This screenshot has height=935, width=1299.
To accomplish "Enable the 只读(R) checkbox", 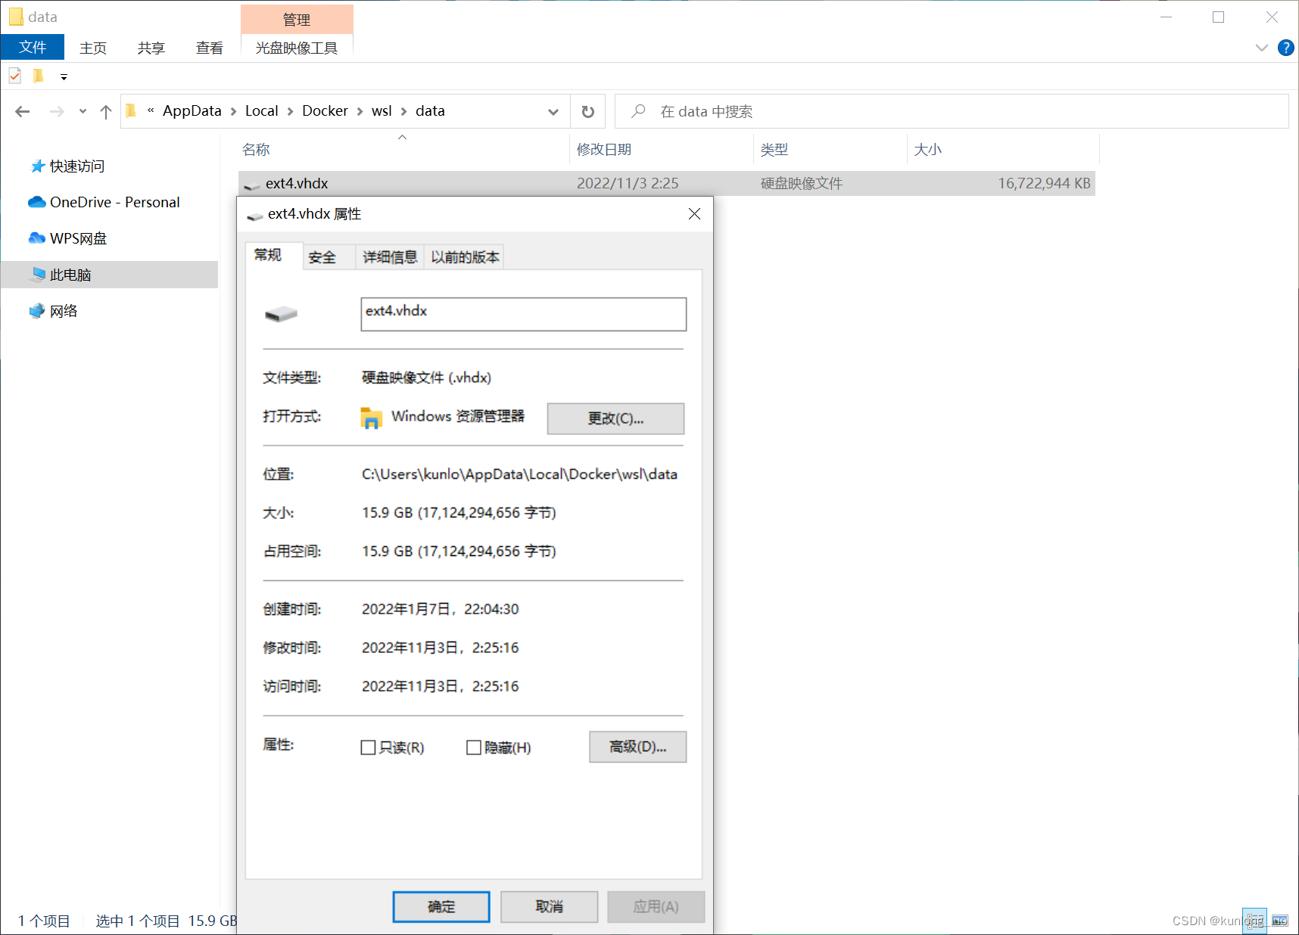I will click(369, 747).
